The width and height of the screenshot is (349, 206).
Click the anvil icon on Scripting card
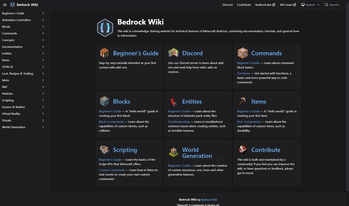click(104, 150)
